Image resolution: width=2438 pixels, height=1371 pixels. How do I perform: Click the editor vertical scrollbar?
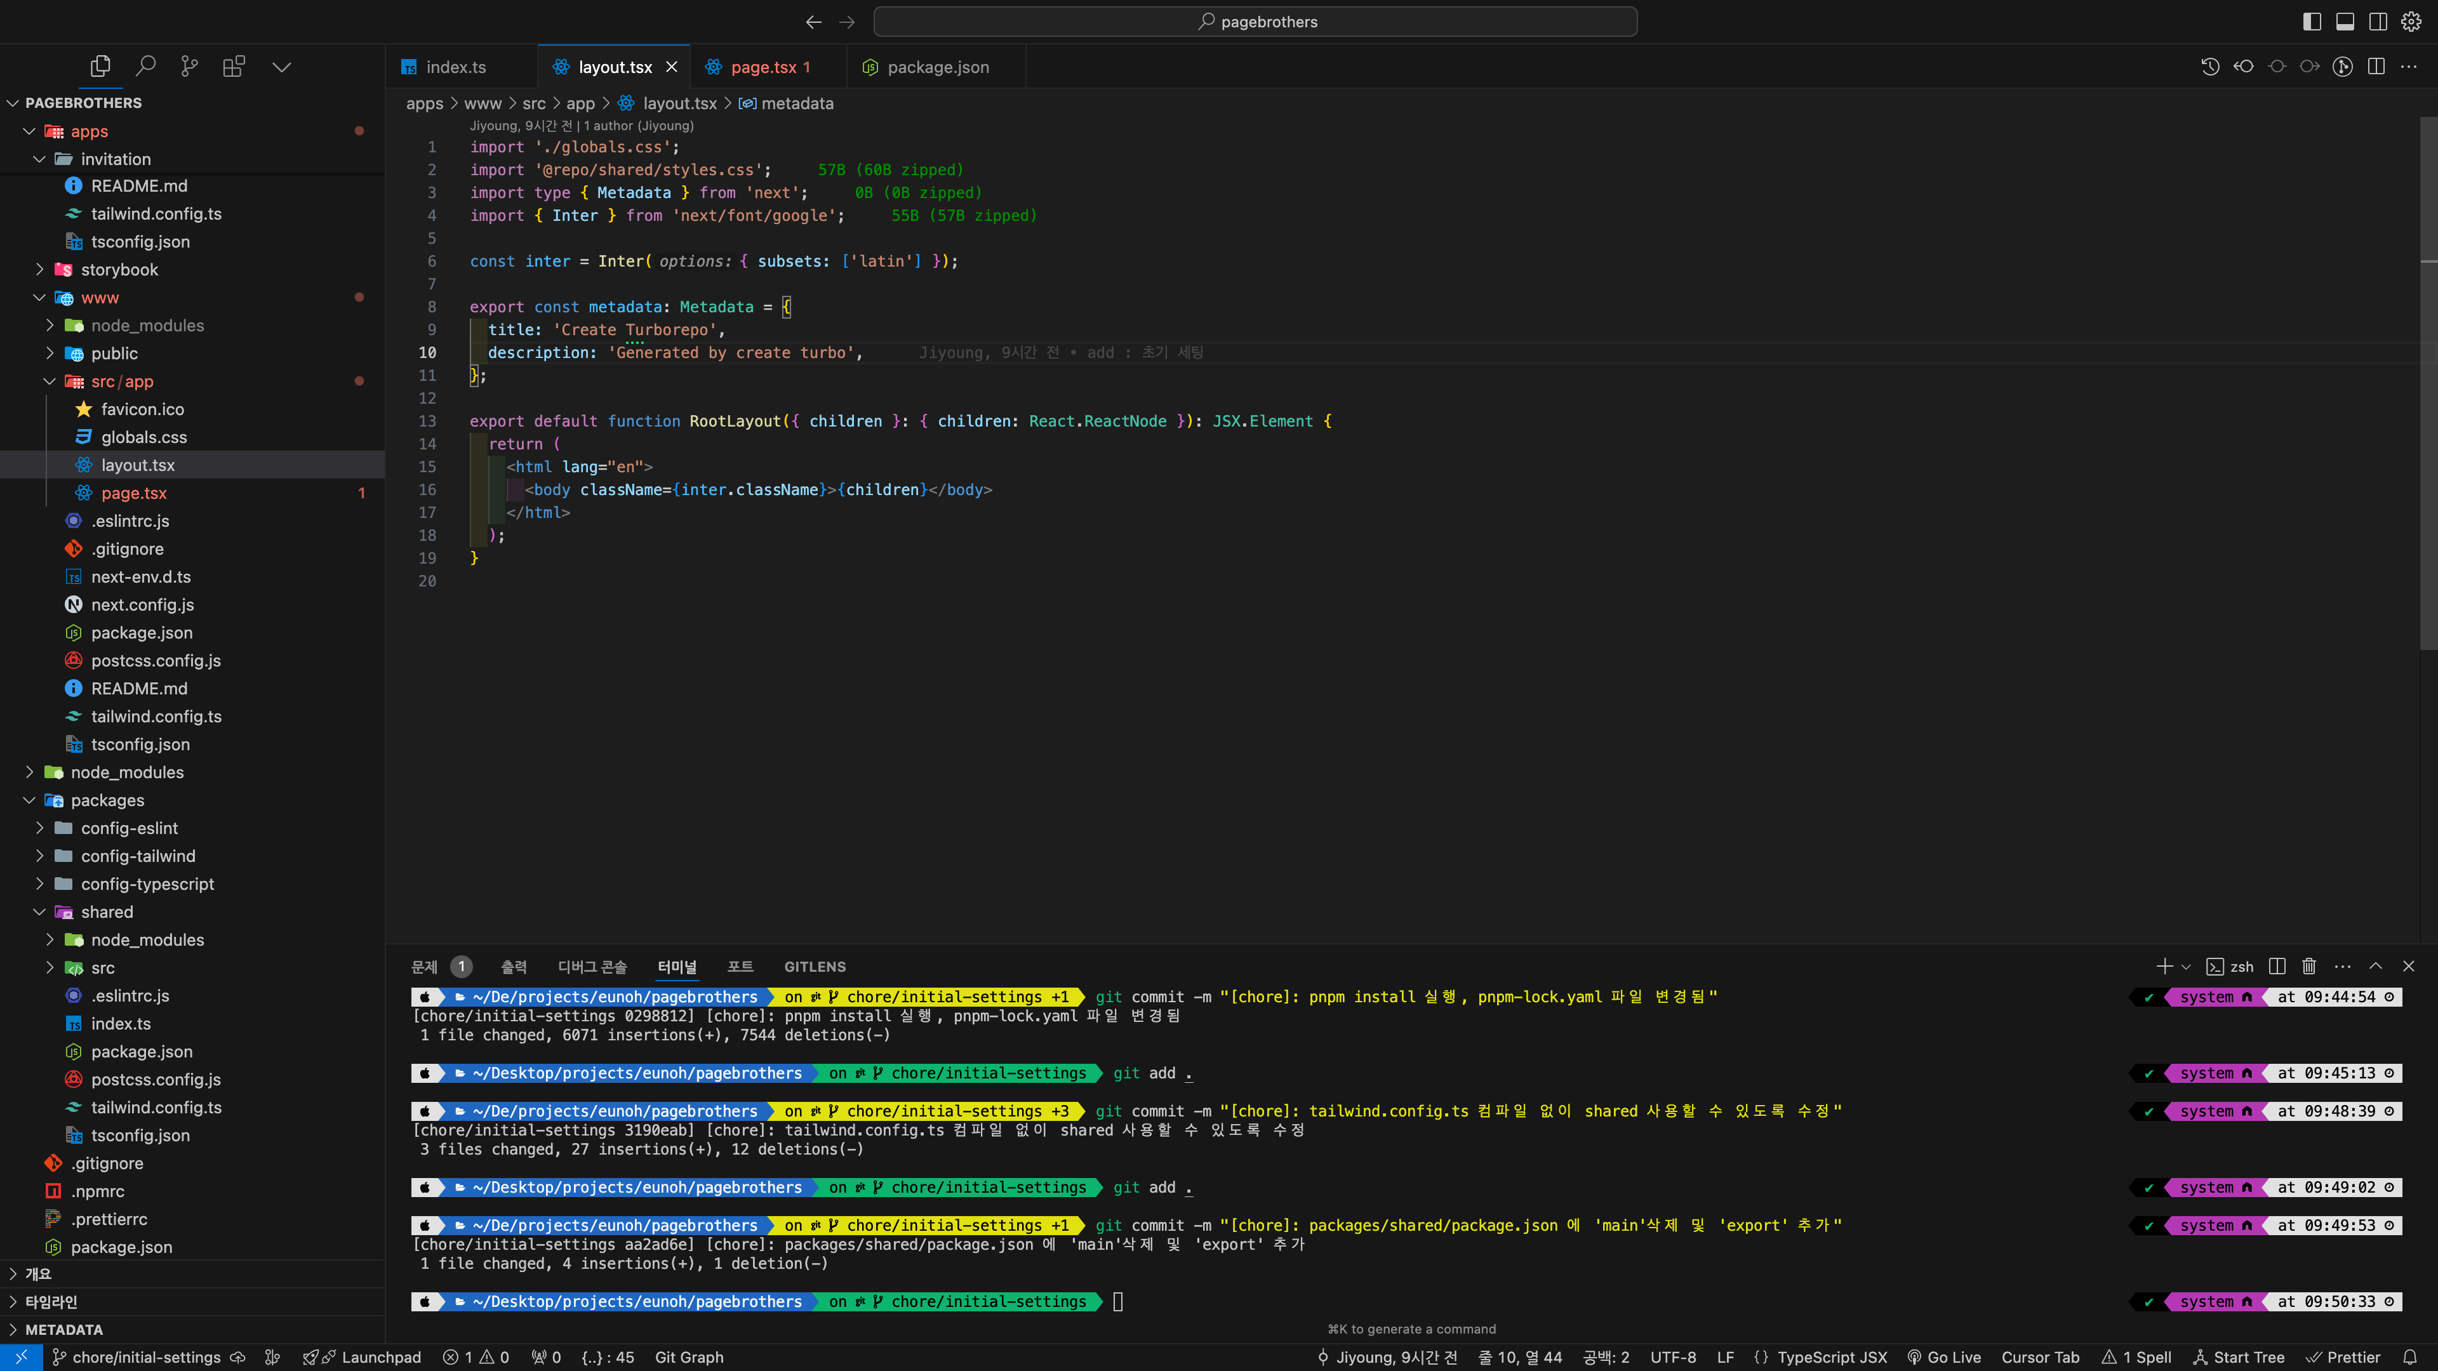2428,378
